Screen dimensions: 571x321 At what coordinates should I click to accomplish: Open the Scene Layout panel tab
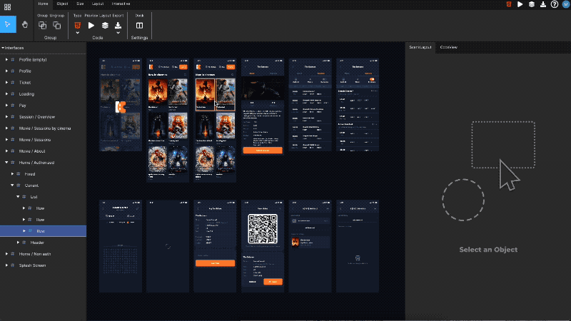[x=420, y=47]
